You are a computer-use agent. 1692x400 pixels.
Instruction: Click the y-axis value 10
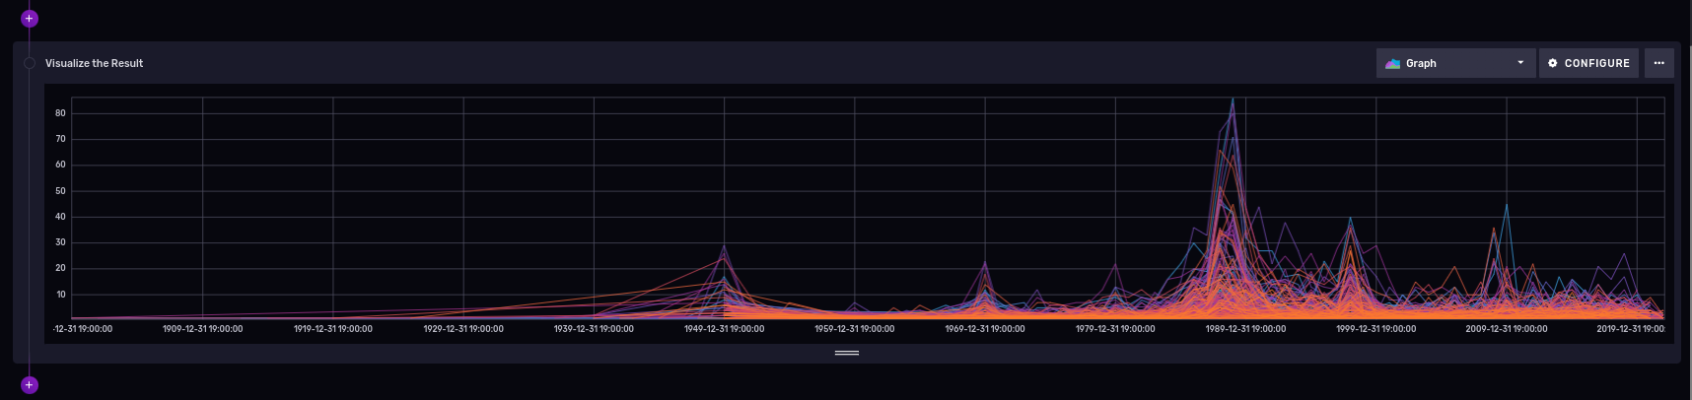(x=60, y=295)
